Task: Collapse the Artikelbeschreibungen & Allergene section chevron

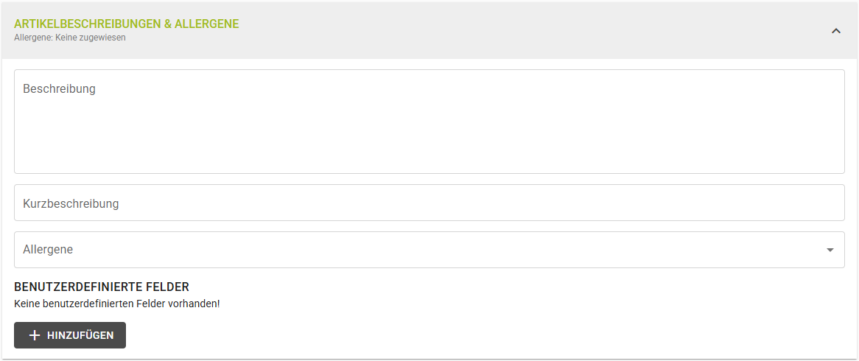Action: pyautogui.click(x=835, y=31)
